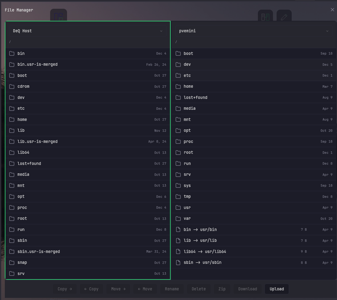Click the folder icon beside "bin" on DeQ Host

point(12,53)
